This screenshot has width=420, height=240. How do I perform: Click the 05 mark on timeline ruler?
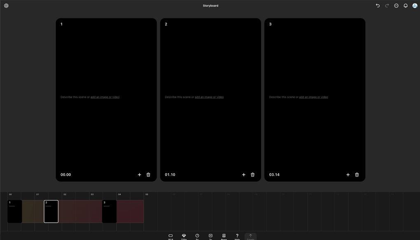pos(147,194)
